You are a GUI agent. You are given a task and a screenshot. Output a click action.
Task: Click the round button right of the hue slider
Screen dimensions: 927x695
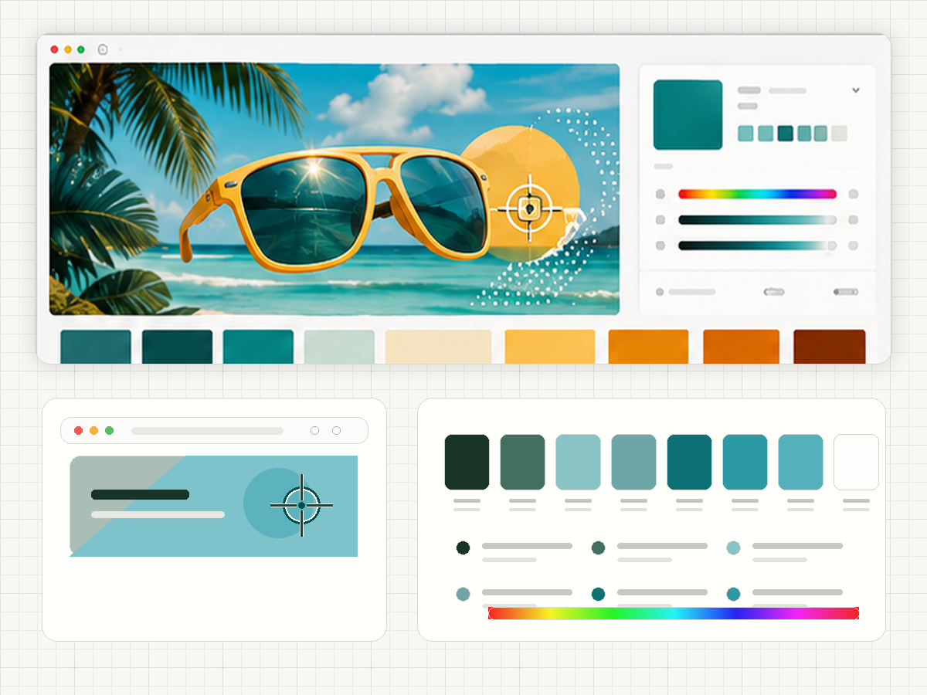tap(853, 195)
